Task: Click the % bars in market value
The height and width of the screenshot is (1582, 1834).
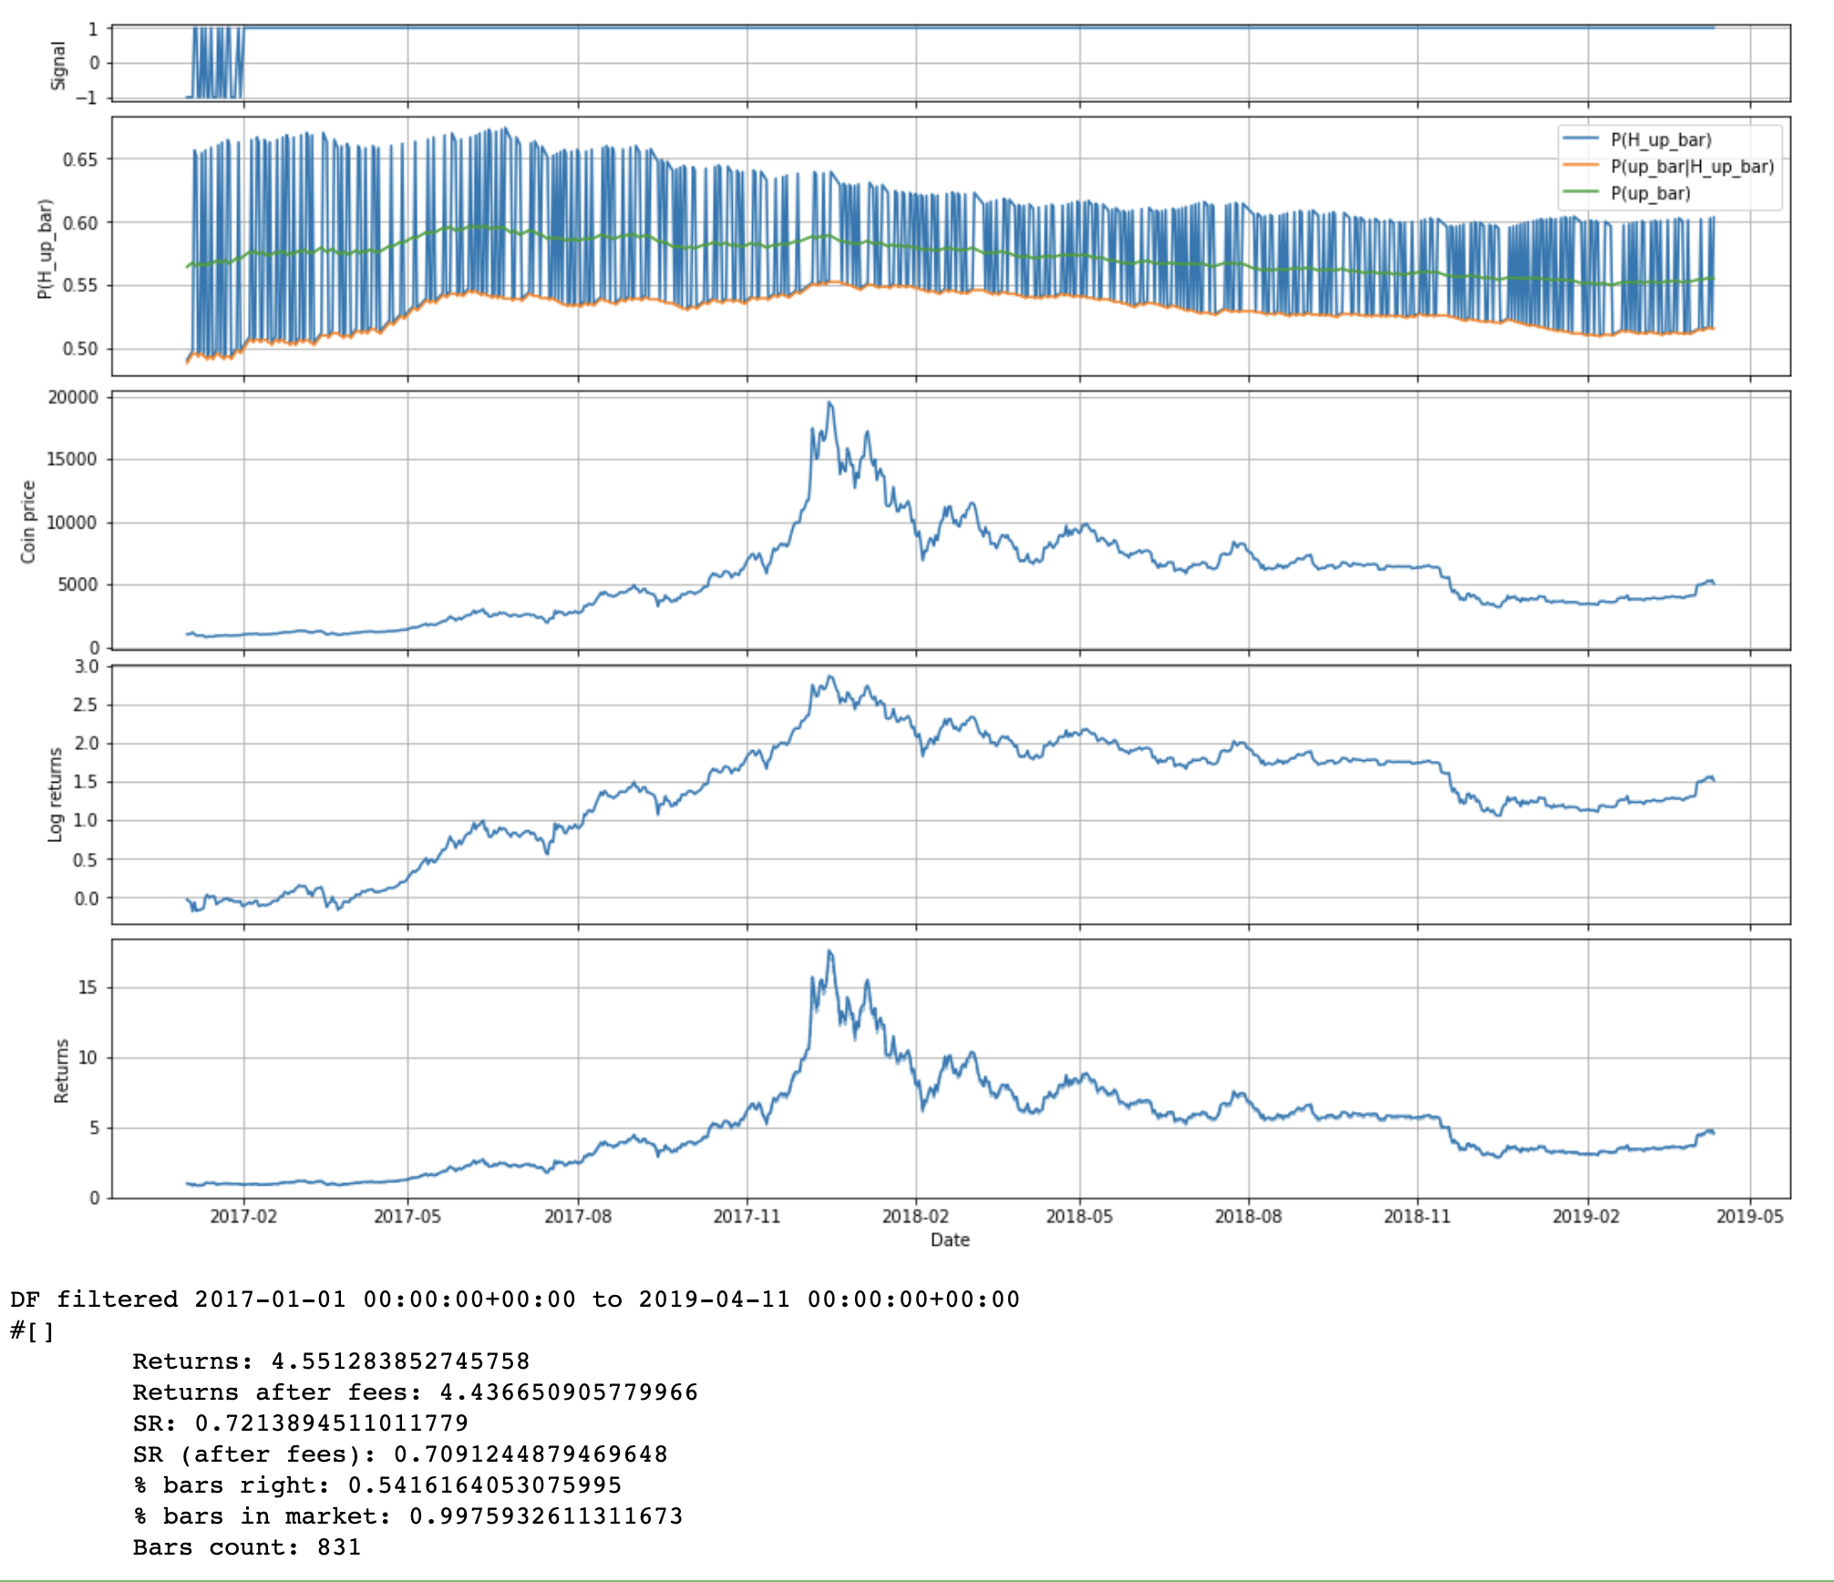Action: [x=545, y=1515]
